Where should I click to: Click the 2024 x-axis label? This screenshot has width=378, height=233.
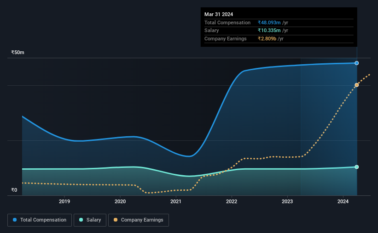pos(343,201)
